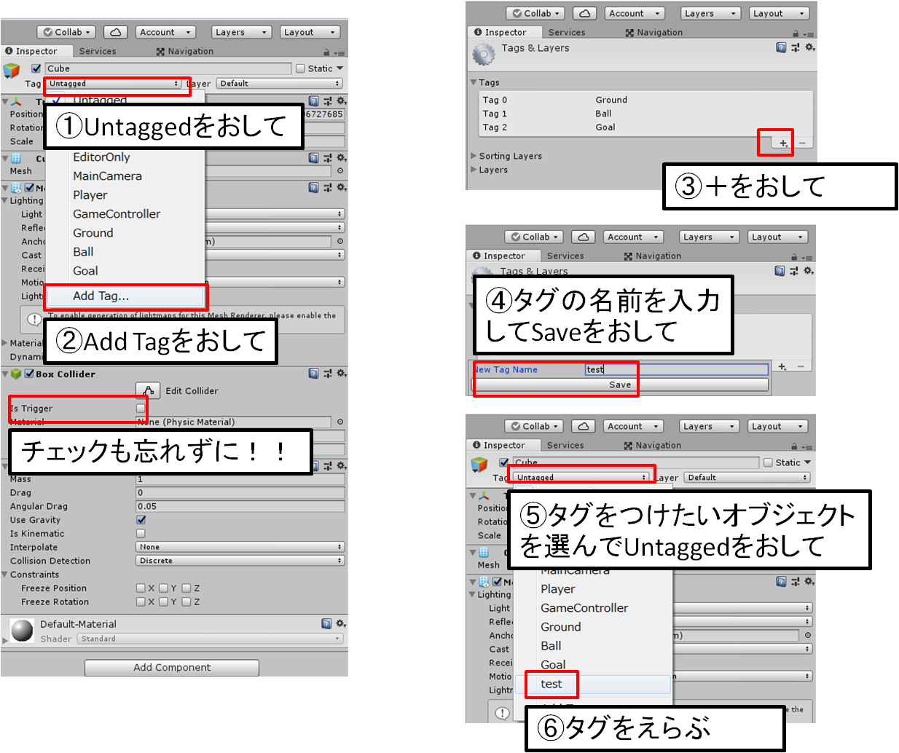
Task: Open the Box Collider settings gear icon
Action: coord(340,374)
